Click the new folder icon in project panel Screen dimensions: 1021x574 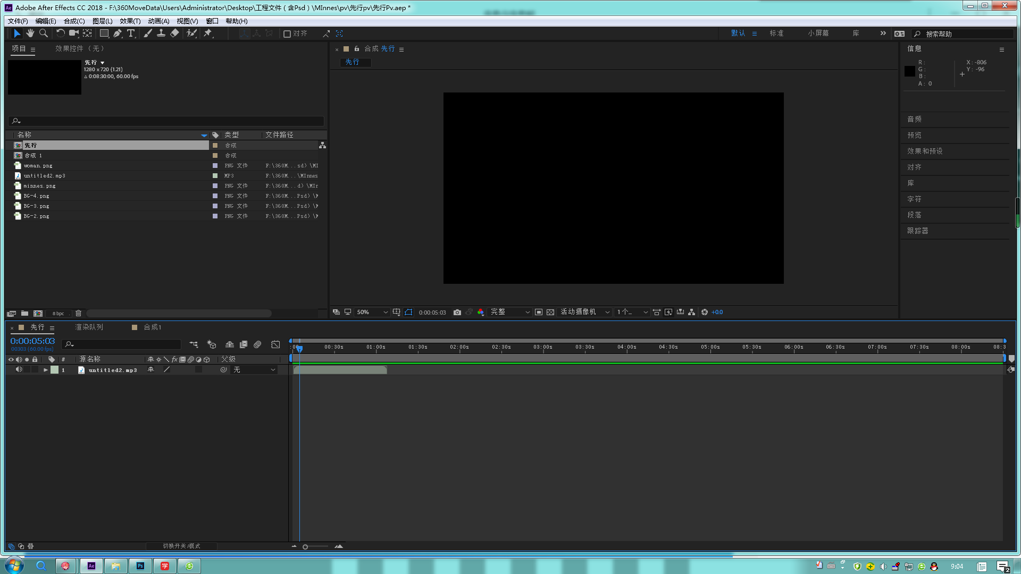click(x=24, y=314)
